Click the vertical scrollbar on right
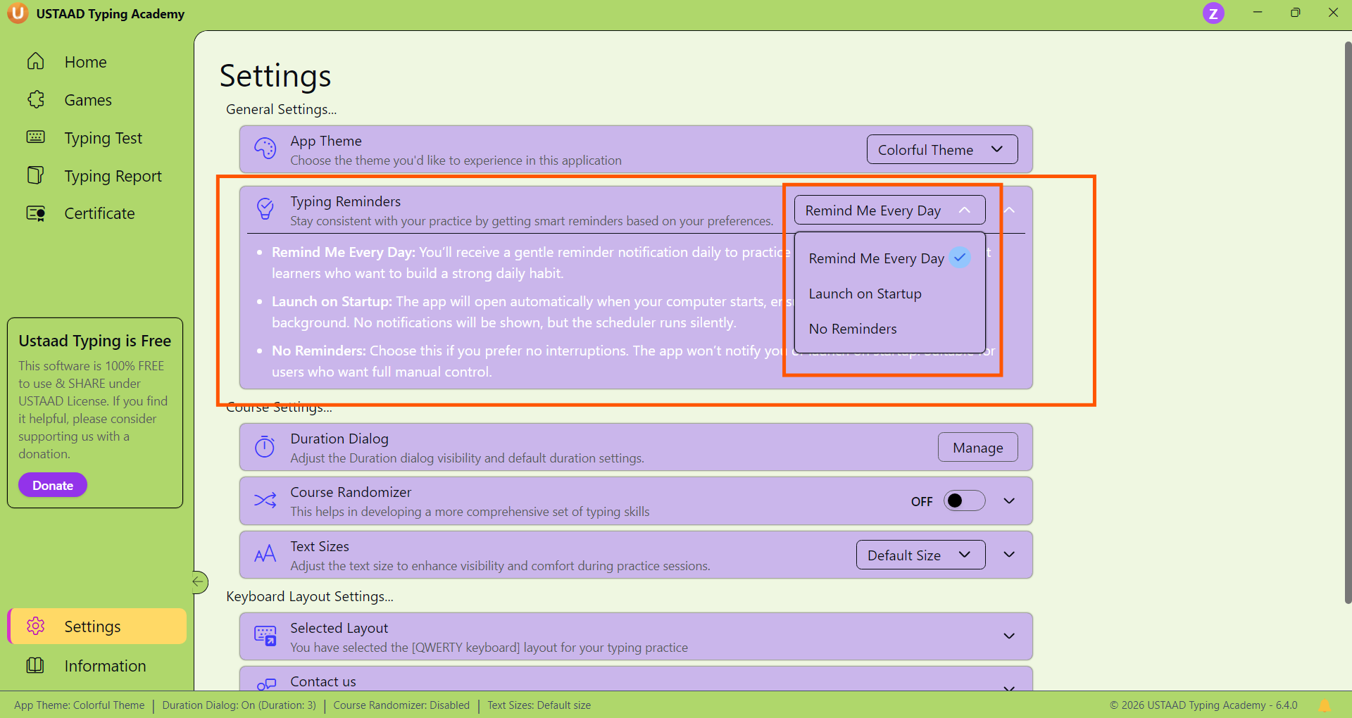Image resolution: width=1352 pixels, height=718 pixels. 1346,317
